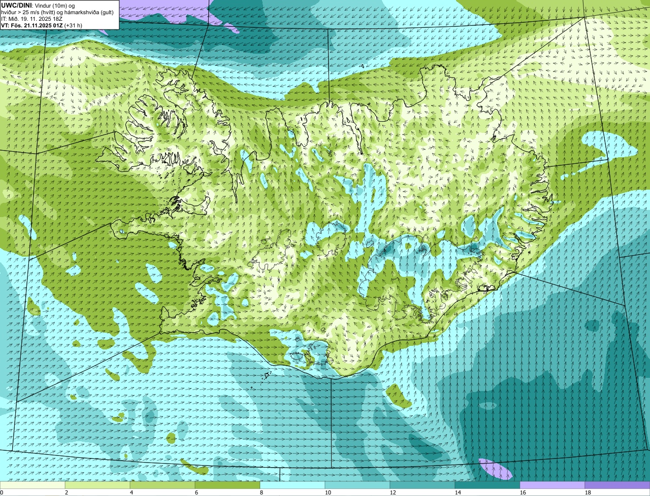Select the green 4–6 m/s scale segment

click(x=162, y=485)
